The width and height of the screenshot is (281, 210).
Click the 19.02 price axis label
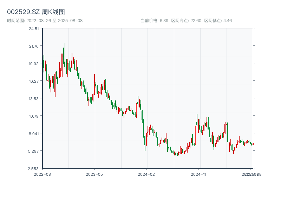tap(34, 64)
